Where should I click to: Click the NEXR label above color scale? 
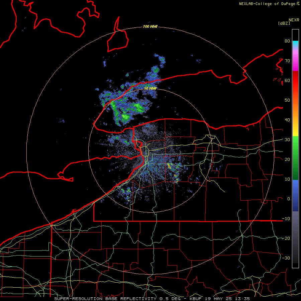click(x=294, y=20)
